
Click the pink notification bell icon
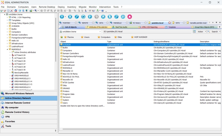tap(130, 17)
